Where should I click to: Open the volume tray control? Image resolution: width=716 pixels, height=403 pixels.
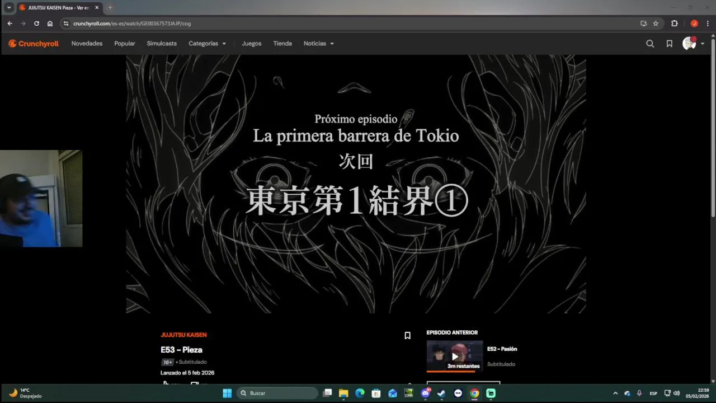pos(677,393)
